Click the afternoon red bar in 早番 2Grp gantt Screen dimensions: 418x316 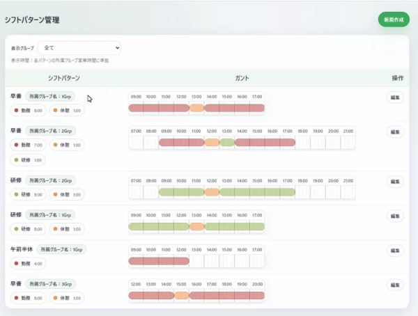point(265,142)
